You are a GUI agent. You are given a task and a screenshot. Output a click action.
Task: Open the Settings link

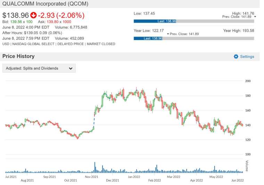coord(247,56)
